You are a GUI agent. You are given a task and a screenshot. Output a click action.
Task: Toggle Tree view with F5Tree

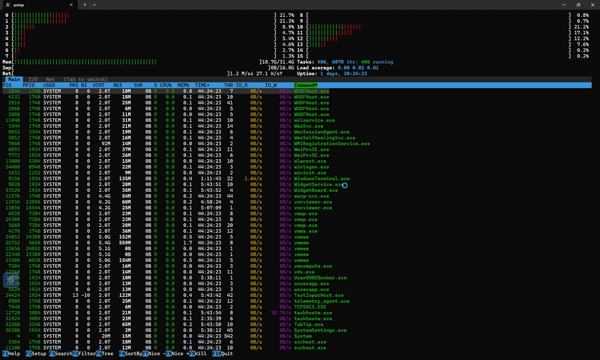[105, 355]
